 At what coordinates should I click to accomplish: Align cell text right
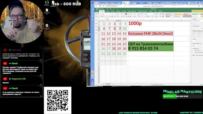point(126,16)
